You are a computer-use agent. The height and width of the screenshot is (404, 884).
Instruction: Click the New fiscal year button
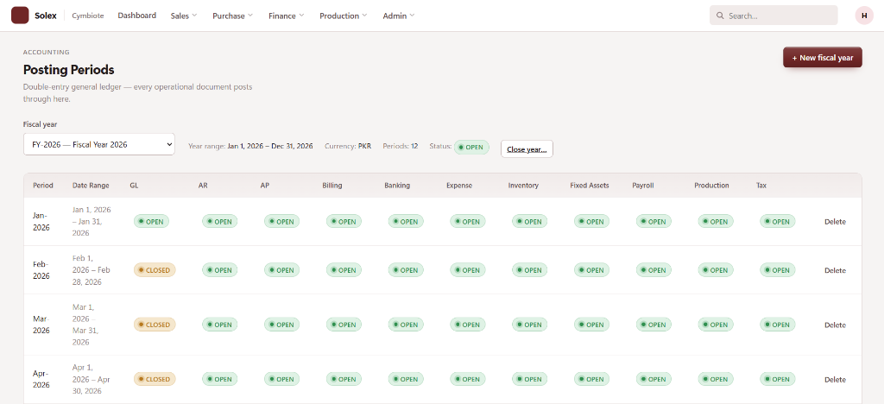click(x=822, y=58)
